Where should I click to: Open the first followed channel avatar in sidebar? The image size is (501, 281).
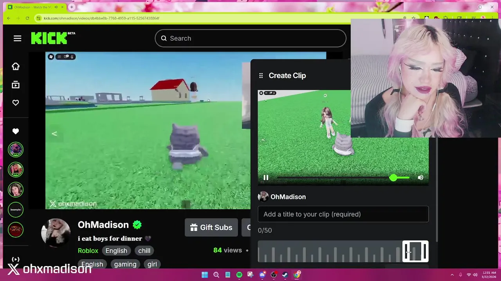(16, 150)
